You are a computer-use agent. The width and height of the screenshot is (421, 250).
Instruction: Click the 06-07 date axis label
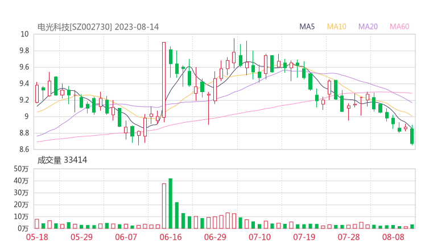(126, 237)
